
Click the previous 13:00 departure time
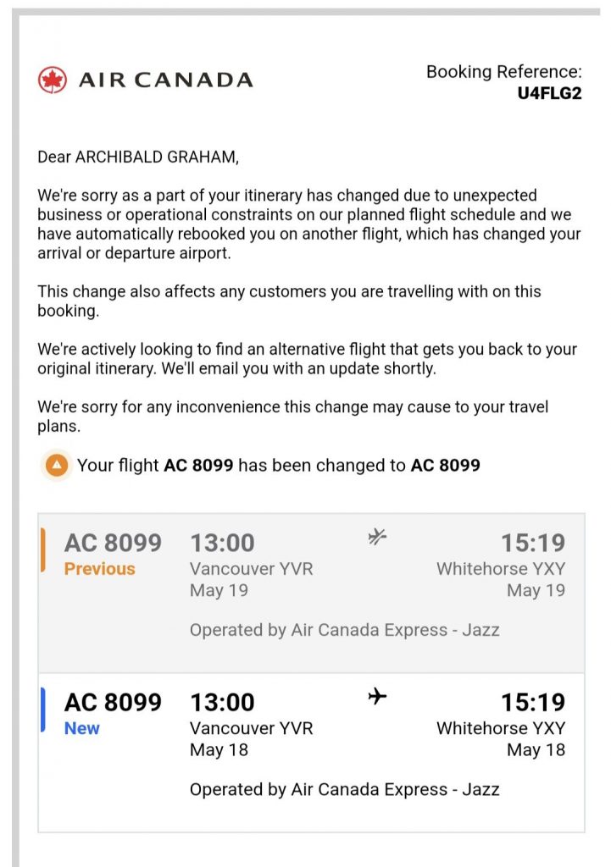point(222,543)
